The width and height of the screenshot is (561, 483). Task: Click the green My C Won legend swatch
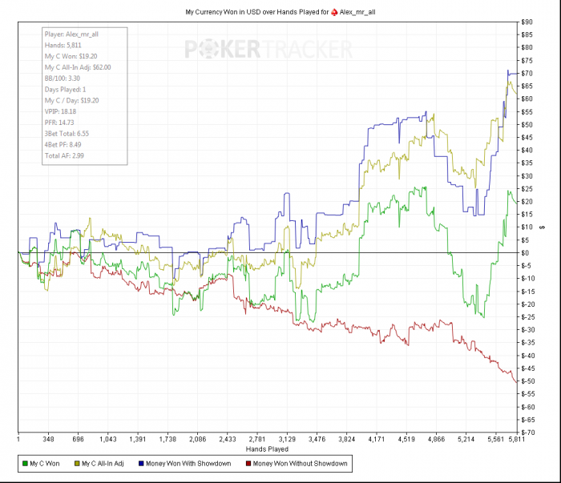coord(25,463)
